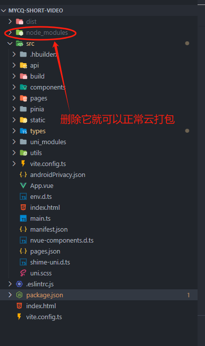
Task: Click the lightning icon of root vite.config.ts
Action: pyautogui.click(x=19, y=317)
